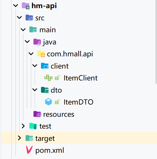
Task: Click the client package folder icon
Action: tap(45, 66)
